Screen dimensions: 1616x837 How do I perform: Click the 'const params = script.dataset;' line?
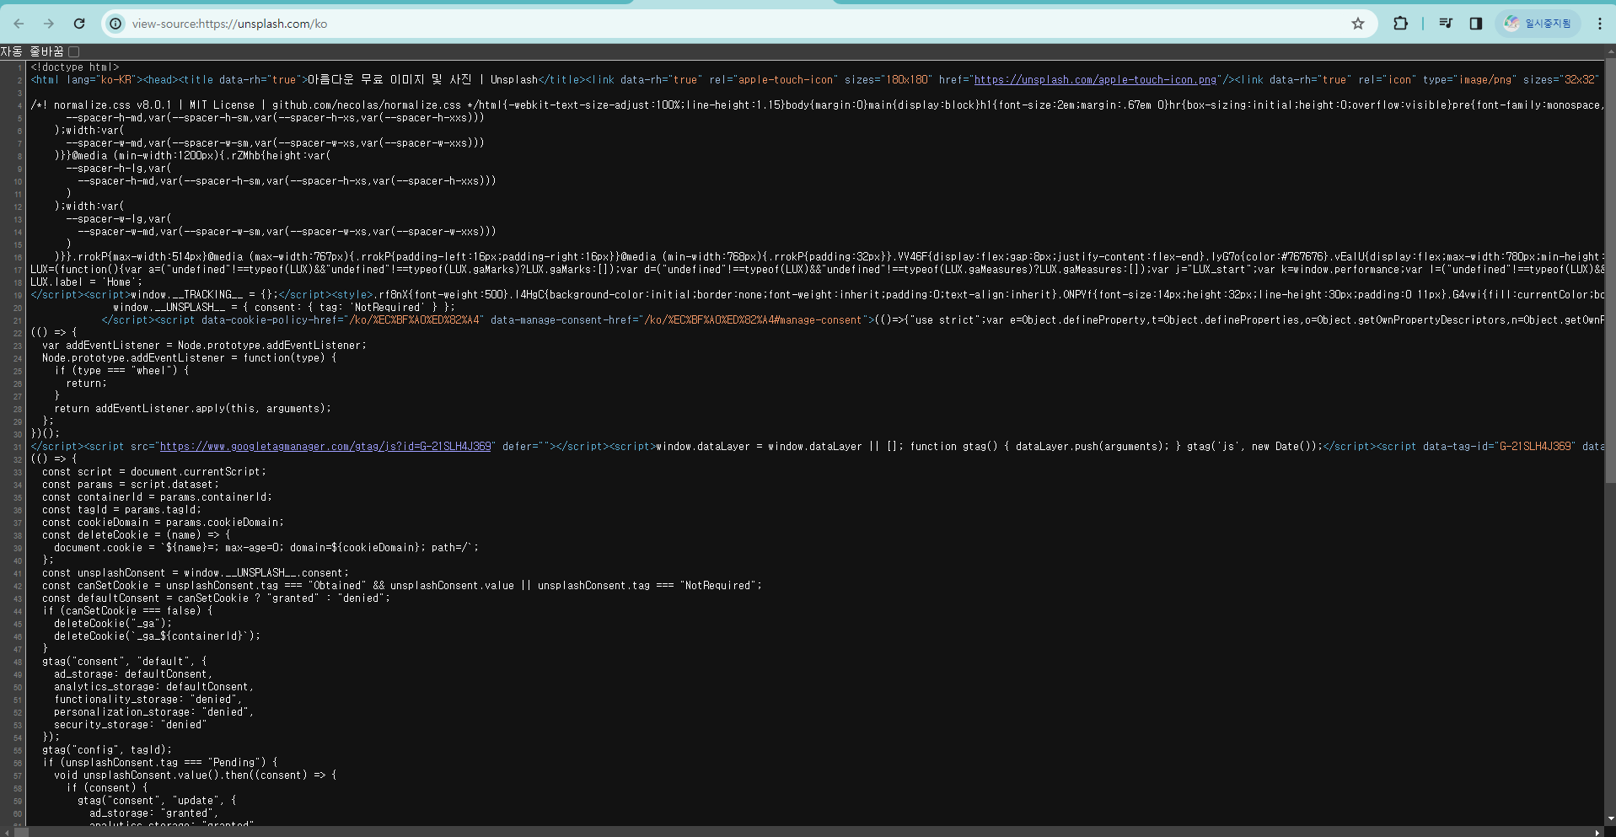coord(131,485)
